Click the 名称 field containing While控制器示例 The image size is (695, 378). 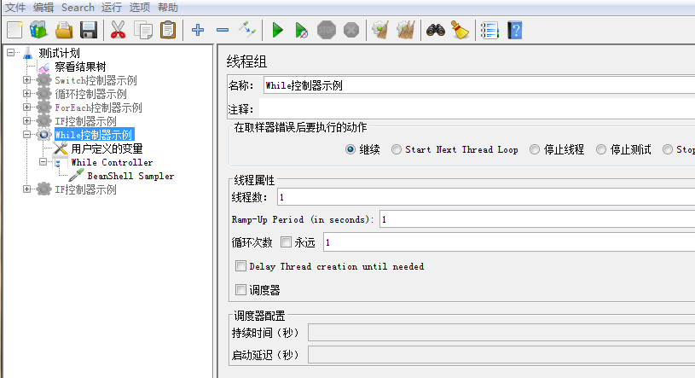pyautogui.click(x=478, y=85)
